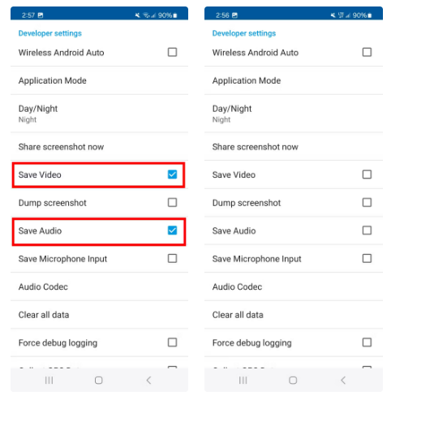Screen dimensions: 447x426
Task: Open recent apps in right phone navigation bar
Action: (x=243, y=380)
